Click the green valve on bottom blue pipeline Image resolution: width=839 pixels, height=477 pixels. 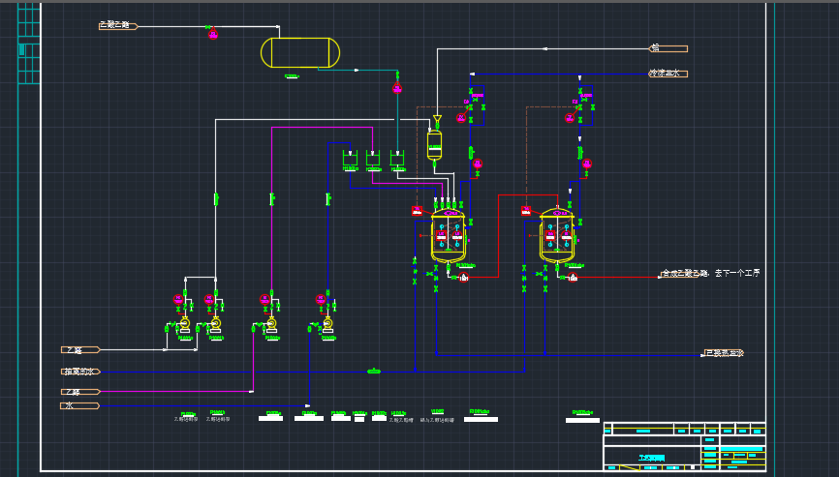pos(374,371)
